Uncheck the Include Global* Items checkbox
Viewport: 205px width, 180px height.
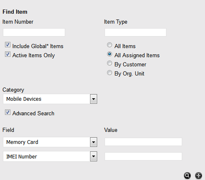tap(7, 45)
